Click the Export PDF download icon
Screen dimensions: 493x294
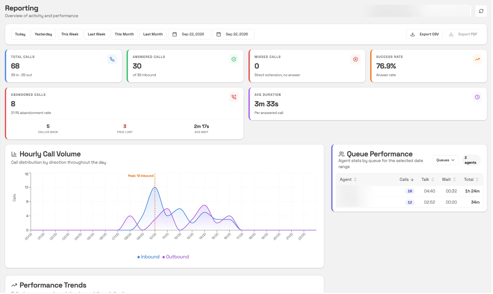(x=451, y=34)
